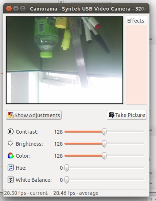
Task: Click the Contrast half-circle icon
Action: click(x=11, y=132)
